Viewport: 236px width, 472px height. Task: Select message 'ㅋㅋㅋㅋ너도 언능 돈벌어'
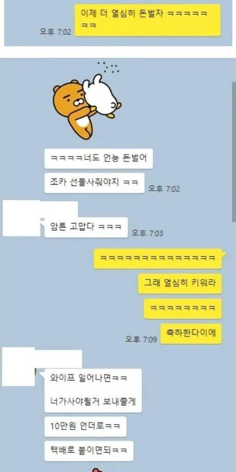(99, 159)
